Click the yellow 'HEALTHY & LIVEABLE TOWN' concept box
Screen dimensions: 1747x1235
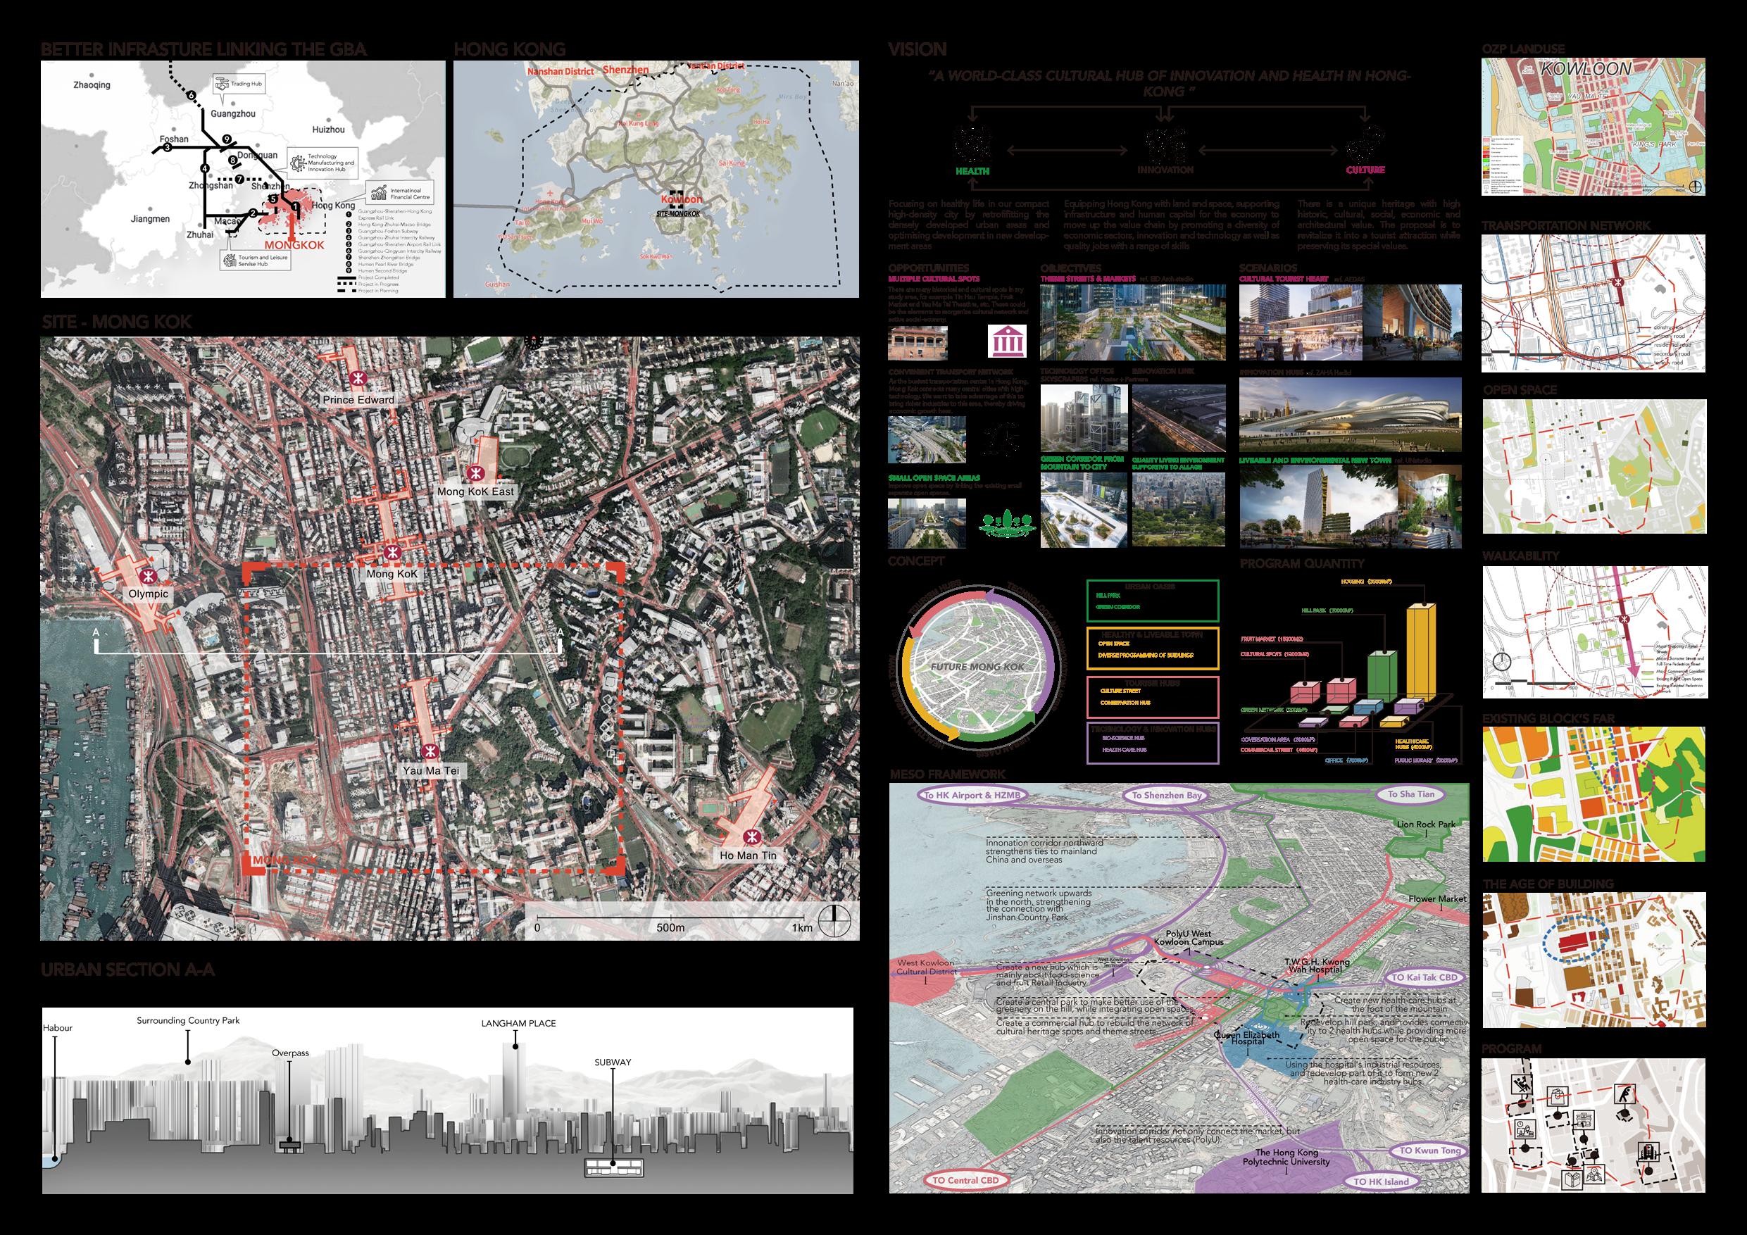1153,649
